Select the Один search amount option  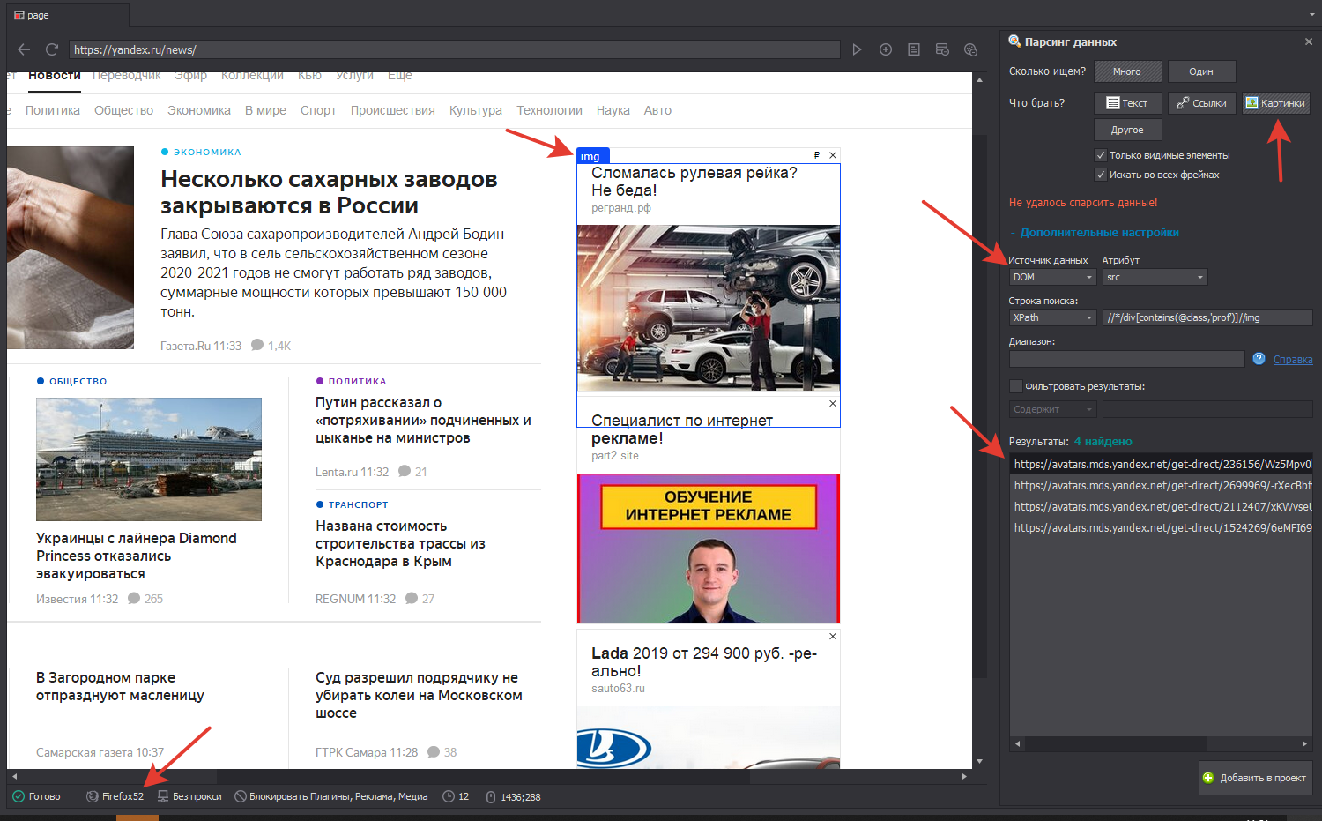pyautogui.click(x=1201, y=71)
